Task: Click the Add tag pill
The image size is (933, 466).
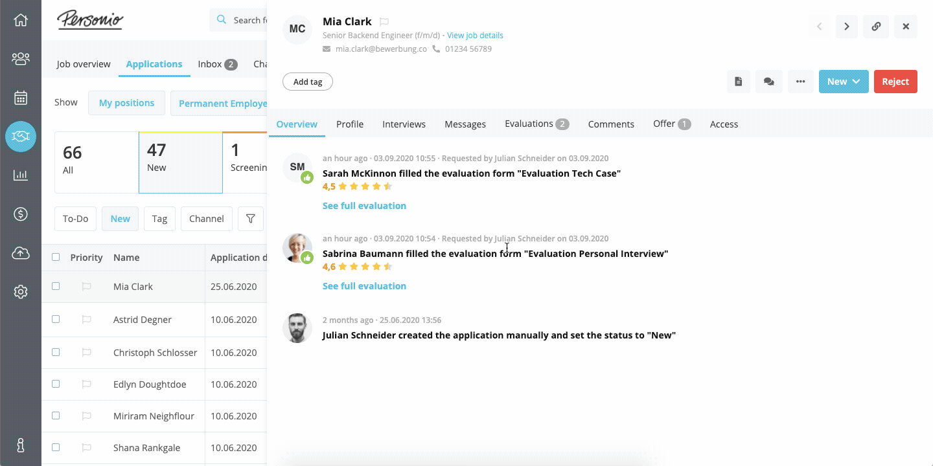Action: (x=308, y=82)
